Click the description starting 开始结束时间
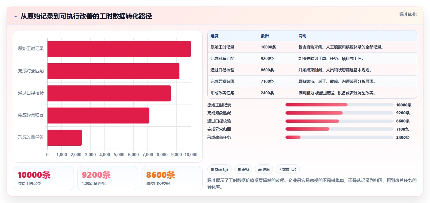The width and height of the screenshot is (430, 203). point(335,70)
